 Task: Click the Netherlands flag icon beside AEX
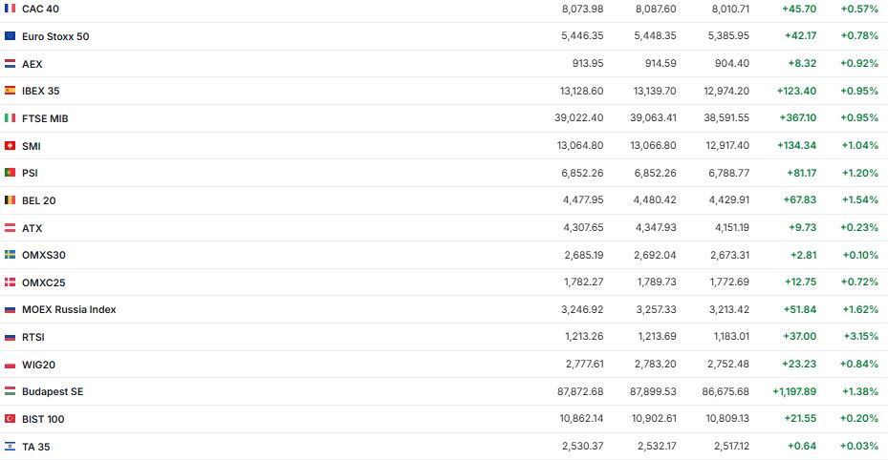[10, 64]
